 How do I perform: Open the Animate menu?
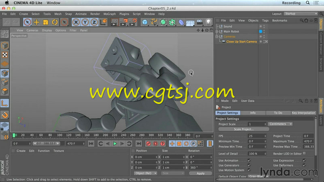pyautogui.click(x=81, y=14)
